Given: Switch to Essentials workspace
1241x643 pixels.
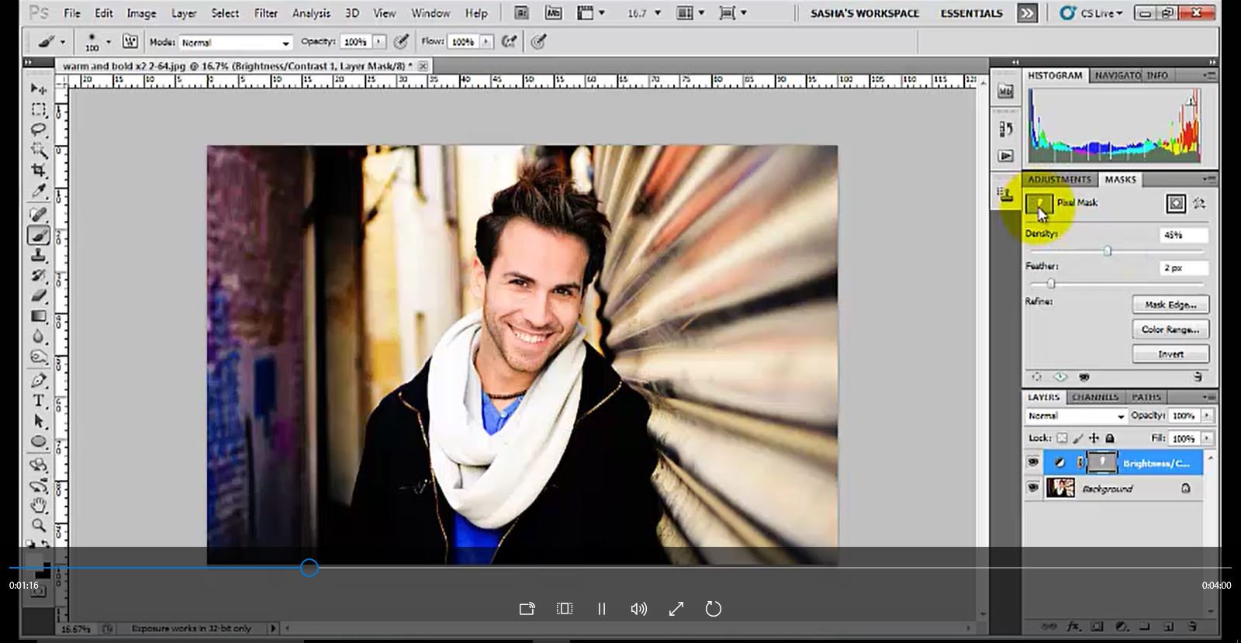Looking at the screenshot, I should tap(971, 13).
